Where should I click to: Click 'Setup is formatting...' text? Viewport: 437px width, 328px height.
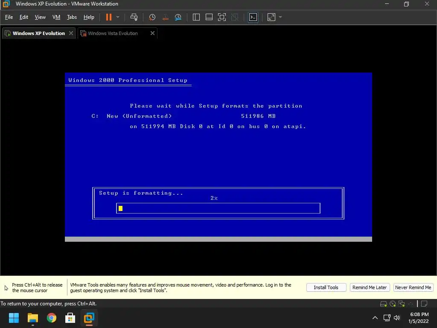click(x=141, y=193)
